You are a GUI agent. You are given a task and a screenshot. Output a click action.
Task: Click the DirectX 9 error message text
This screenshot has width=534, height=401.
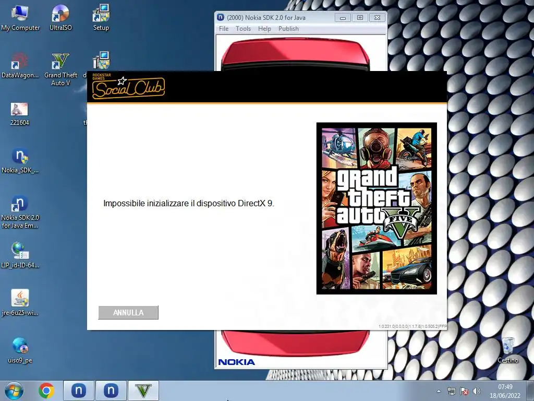[189, 204]
